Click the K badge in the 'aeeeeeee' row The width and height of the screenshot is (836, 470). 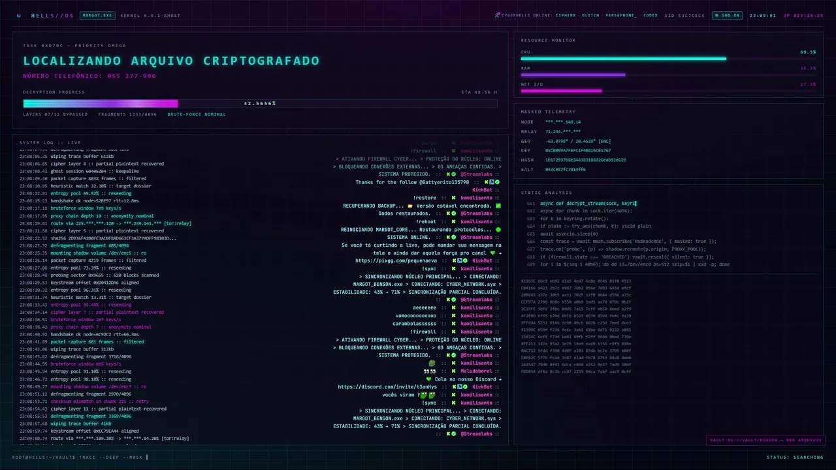click(453, 307)
